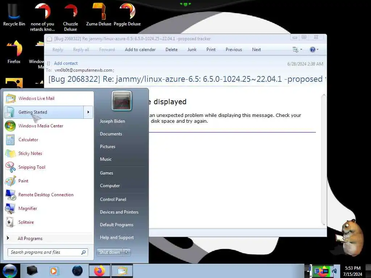Open the Help icon in mail toolbar

click(x=313, y=50)
